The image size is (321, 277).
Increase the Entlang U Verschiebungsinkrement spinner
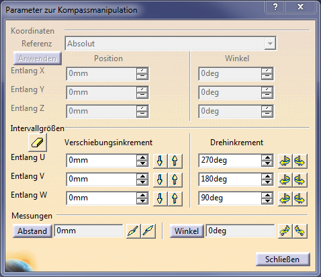click(x=142, y=157)
